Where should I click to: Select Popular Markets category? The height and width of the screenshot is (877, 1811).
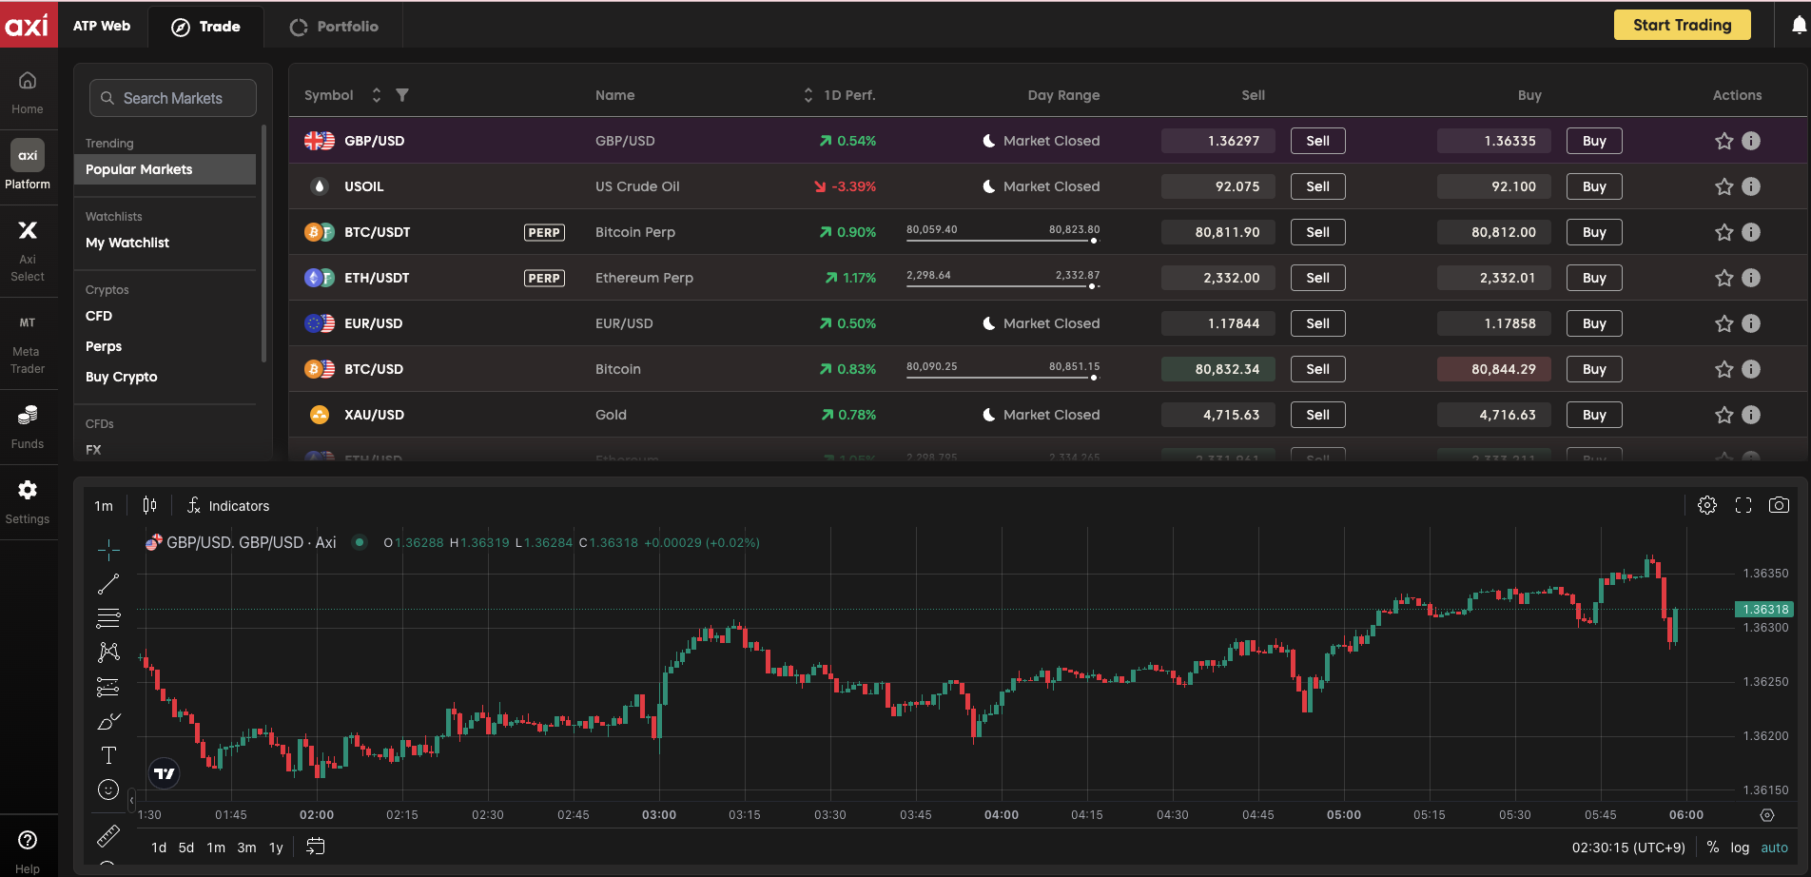click(x=165, y=169)
